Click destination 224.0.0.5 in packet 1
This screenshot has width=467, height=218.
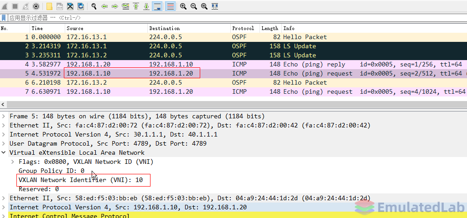coord(166,37)
